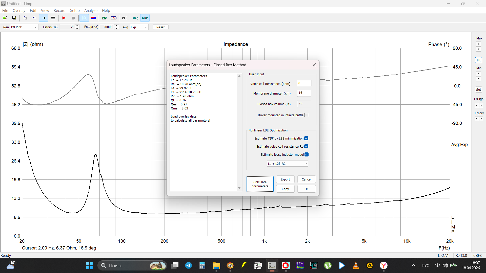Click the Membrane diameter input field
The image size is (486, 273).
304,93
